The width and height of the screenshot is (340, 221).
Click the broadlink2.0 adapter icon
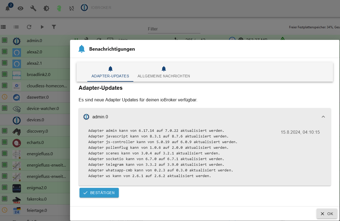[17, 75]
